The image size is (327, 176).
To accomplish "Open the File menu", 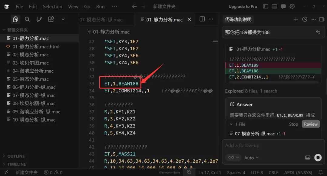I will (19, 6).
